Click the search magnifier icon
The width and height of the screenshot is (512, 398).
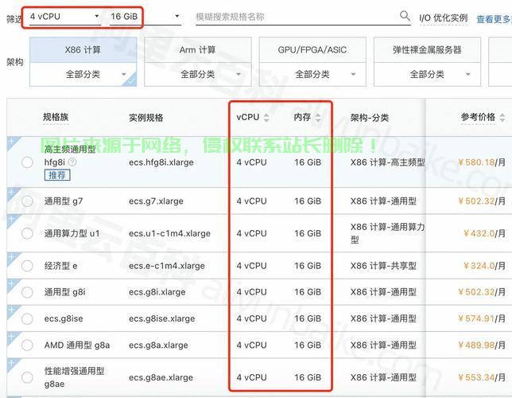[x=405, y=15]
